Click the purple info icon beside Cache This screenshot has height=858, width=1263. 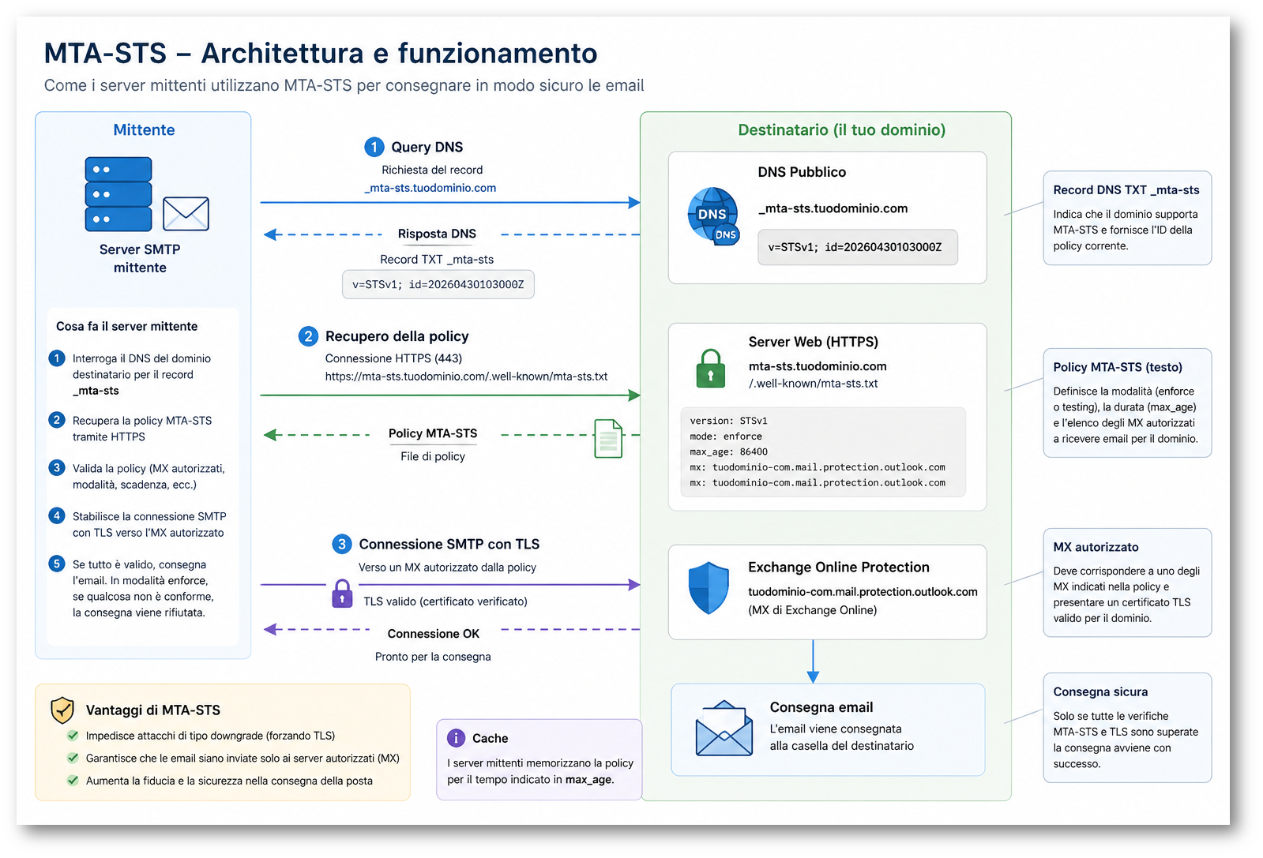pos(456,738)
